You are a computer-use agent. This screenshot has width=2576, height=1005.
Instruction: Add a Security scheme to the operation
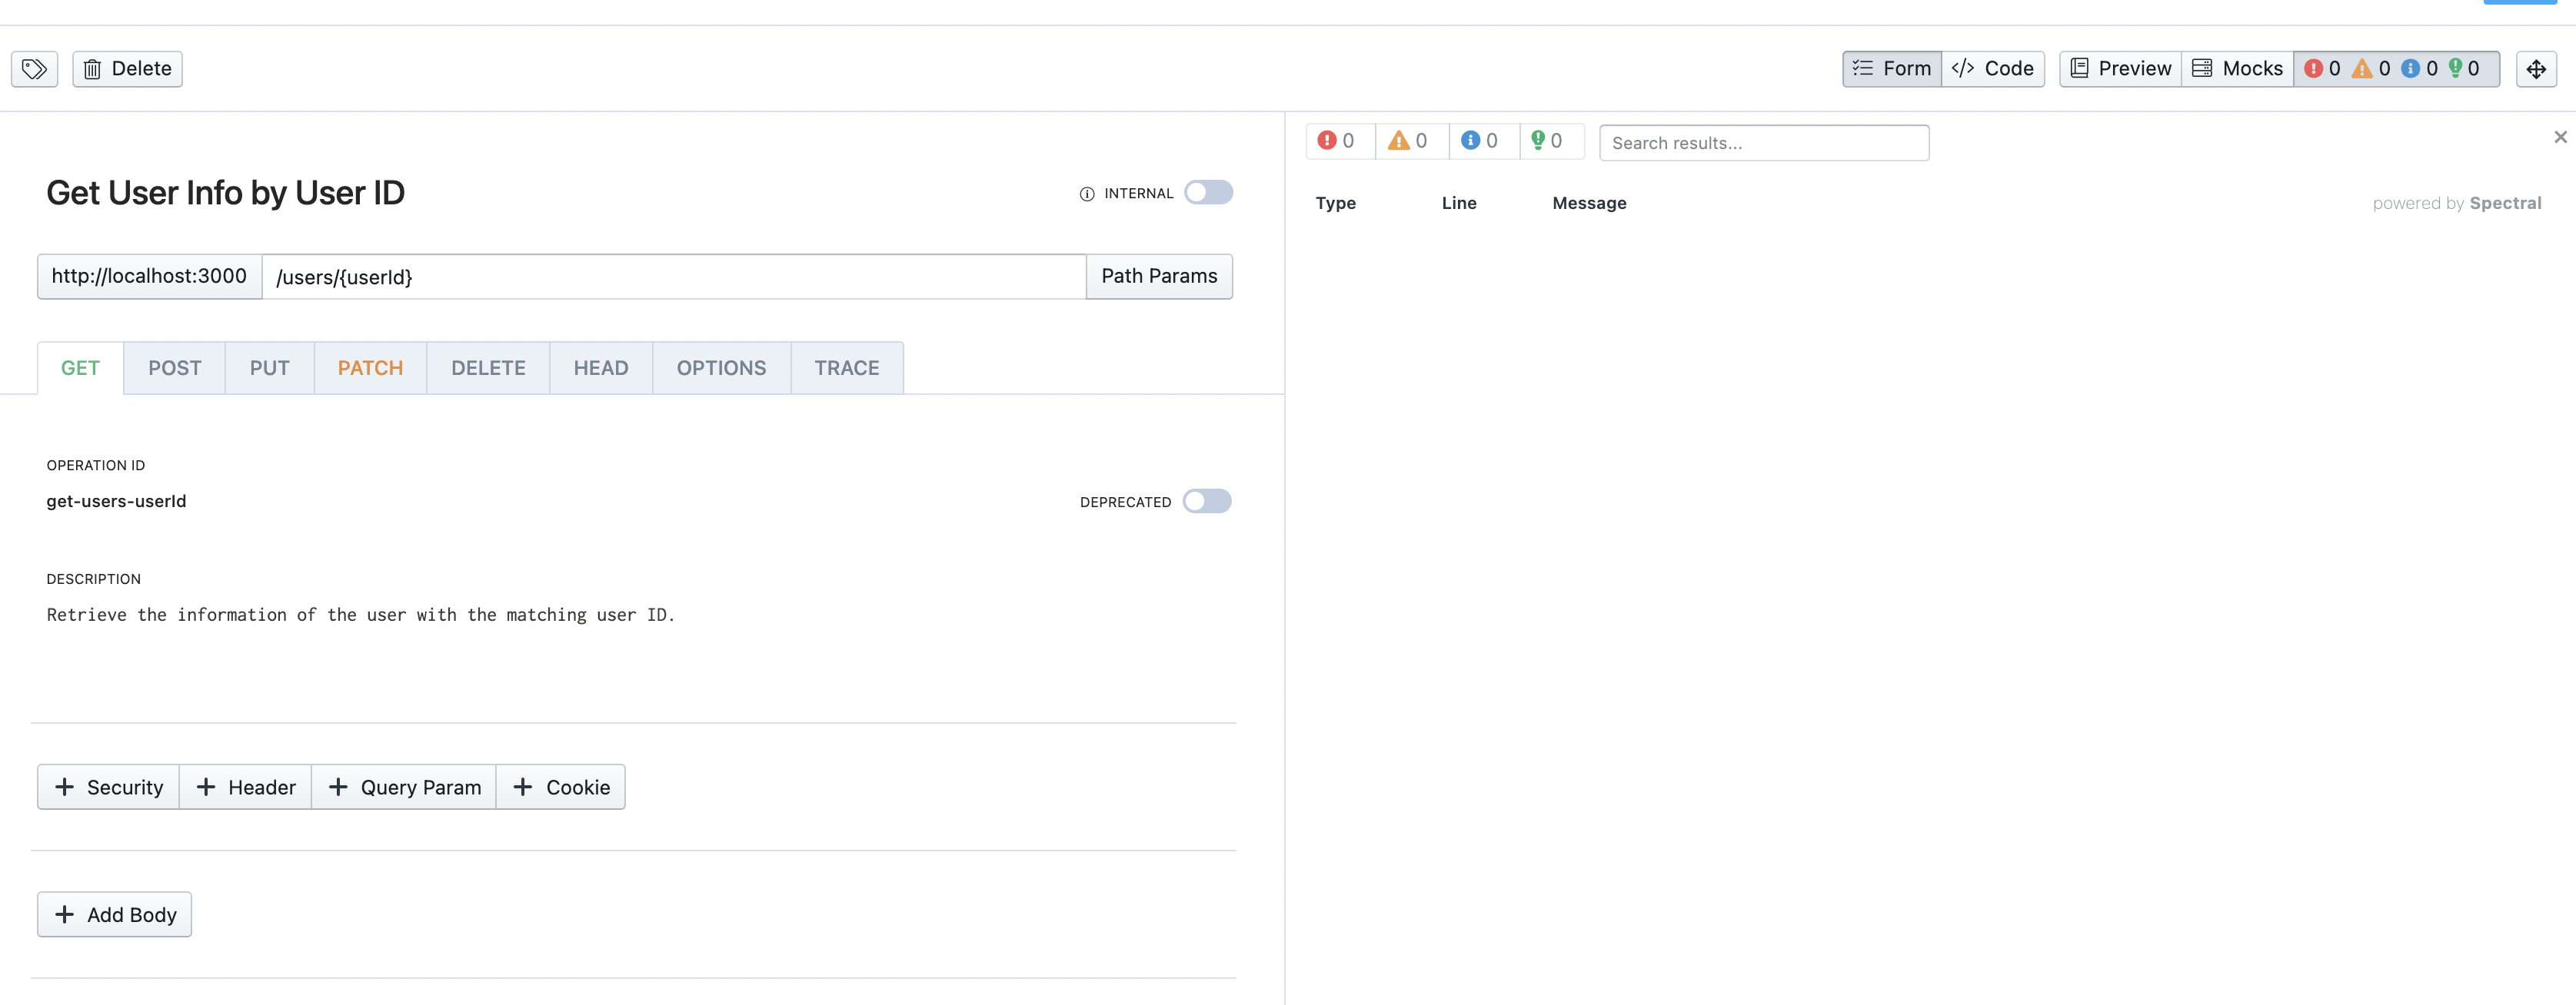pyautogui.click(x=107, y=786)
